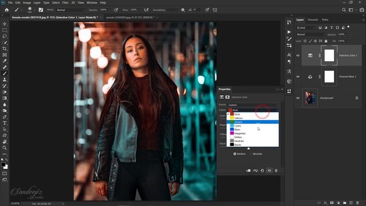
Task: Open the Character panel icon
Action: pyautogui.click(x=289, y=55)
